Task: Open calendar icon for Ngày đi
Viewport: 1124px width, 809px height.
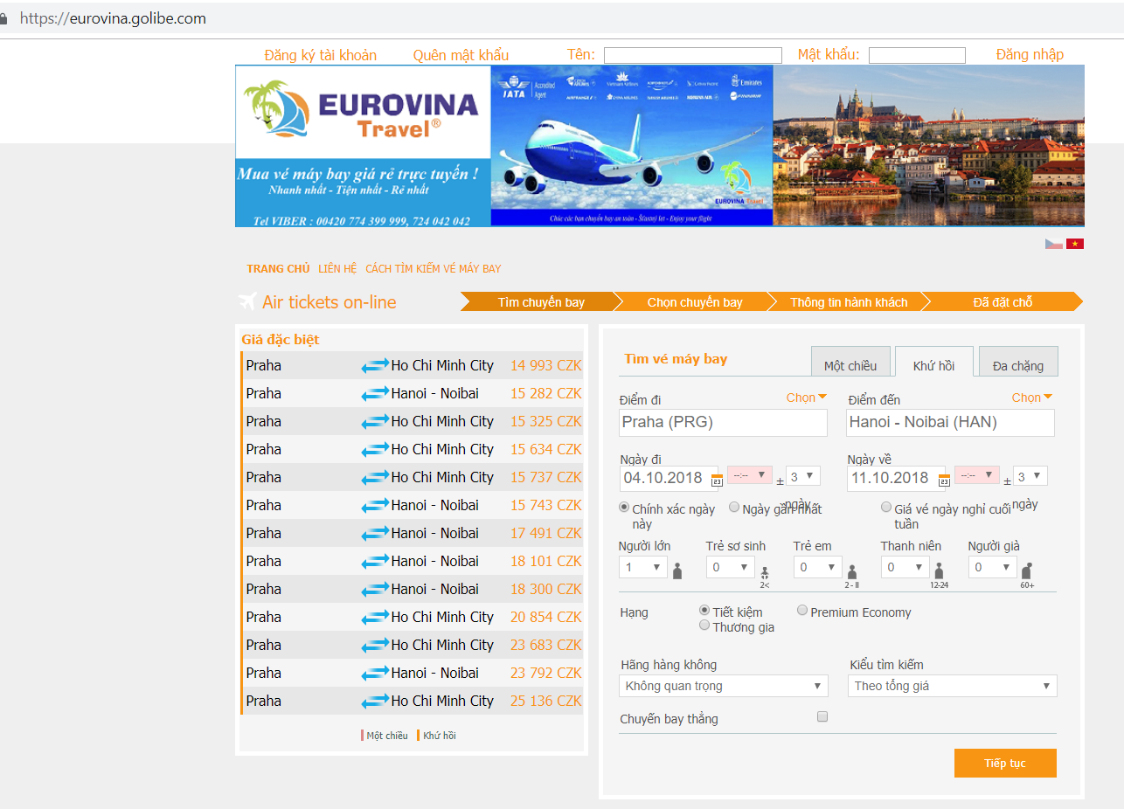Action: (x=717, y=480)
